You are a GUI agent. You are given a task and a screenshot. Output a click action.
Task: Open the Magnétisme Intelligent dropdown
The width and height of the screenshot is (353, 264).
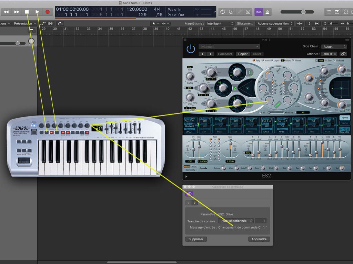(220, 24)
